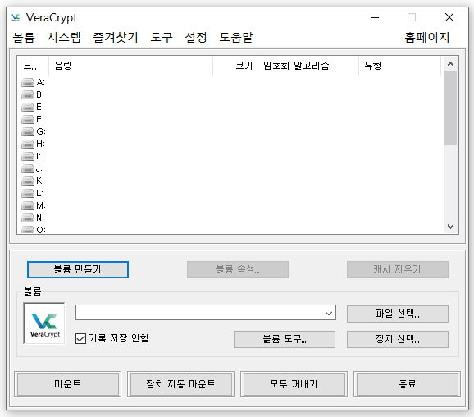Viewport: 474px width, 417px height.
Task: Select the E: drive icon
Action: pos(28,107)
